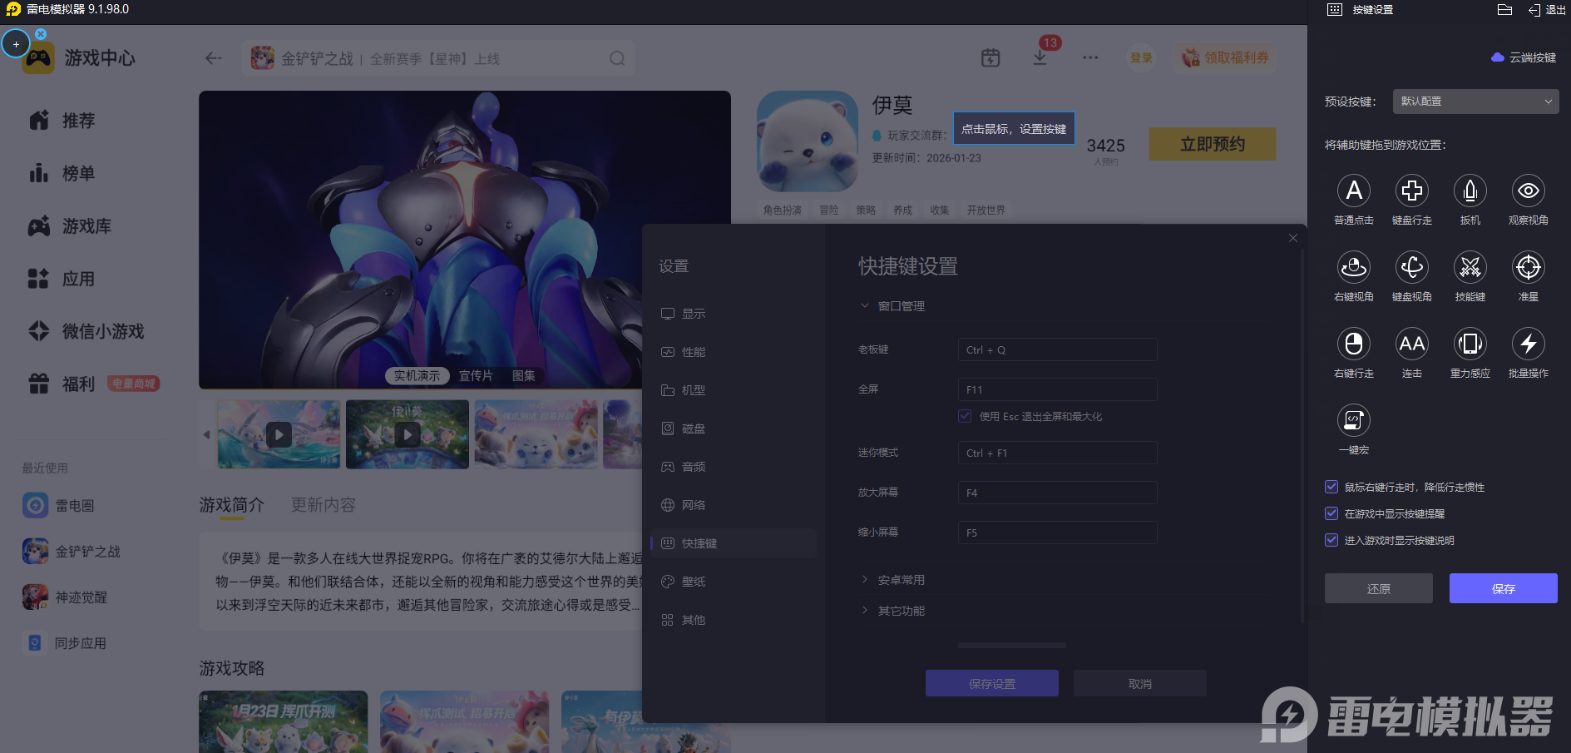The height and width of the screenshot is (753, 1571).
Task: Click the 缩小屏幕 F5 shortcut field
Action: (x=1058, y=533)
